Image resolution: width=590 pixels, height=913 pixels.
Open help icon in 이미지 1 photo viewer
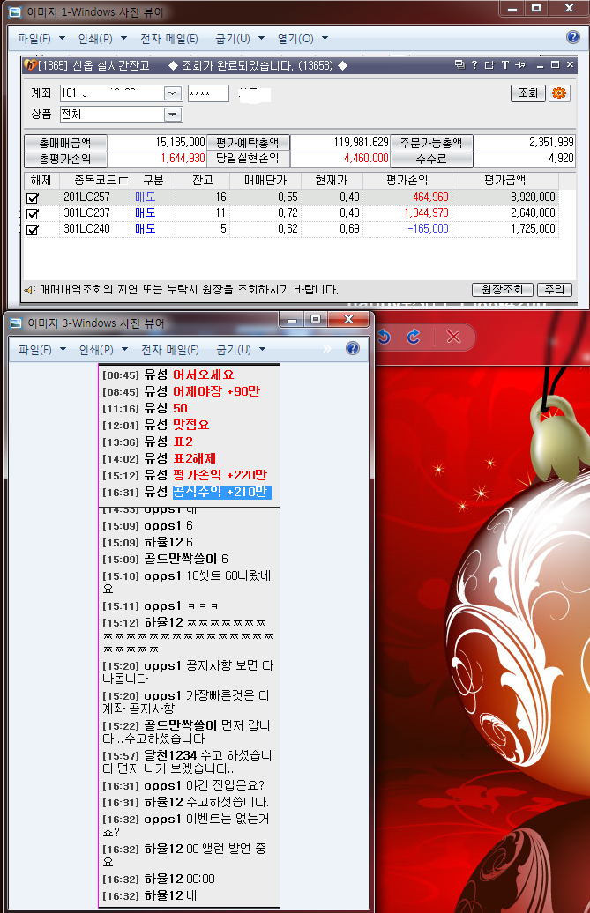573,37
